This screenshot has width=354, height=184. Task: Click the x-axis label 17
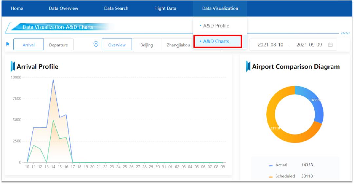(73, 167)
